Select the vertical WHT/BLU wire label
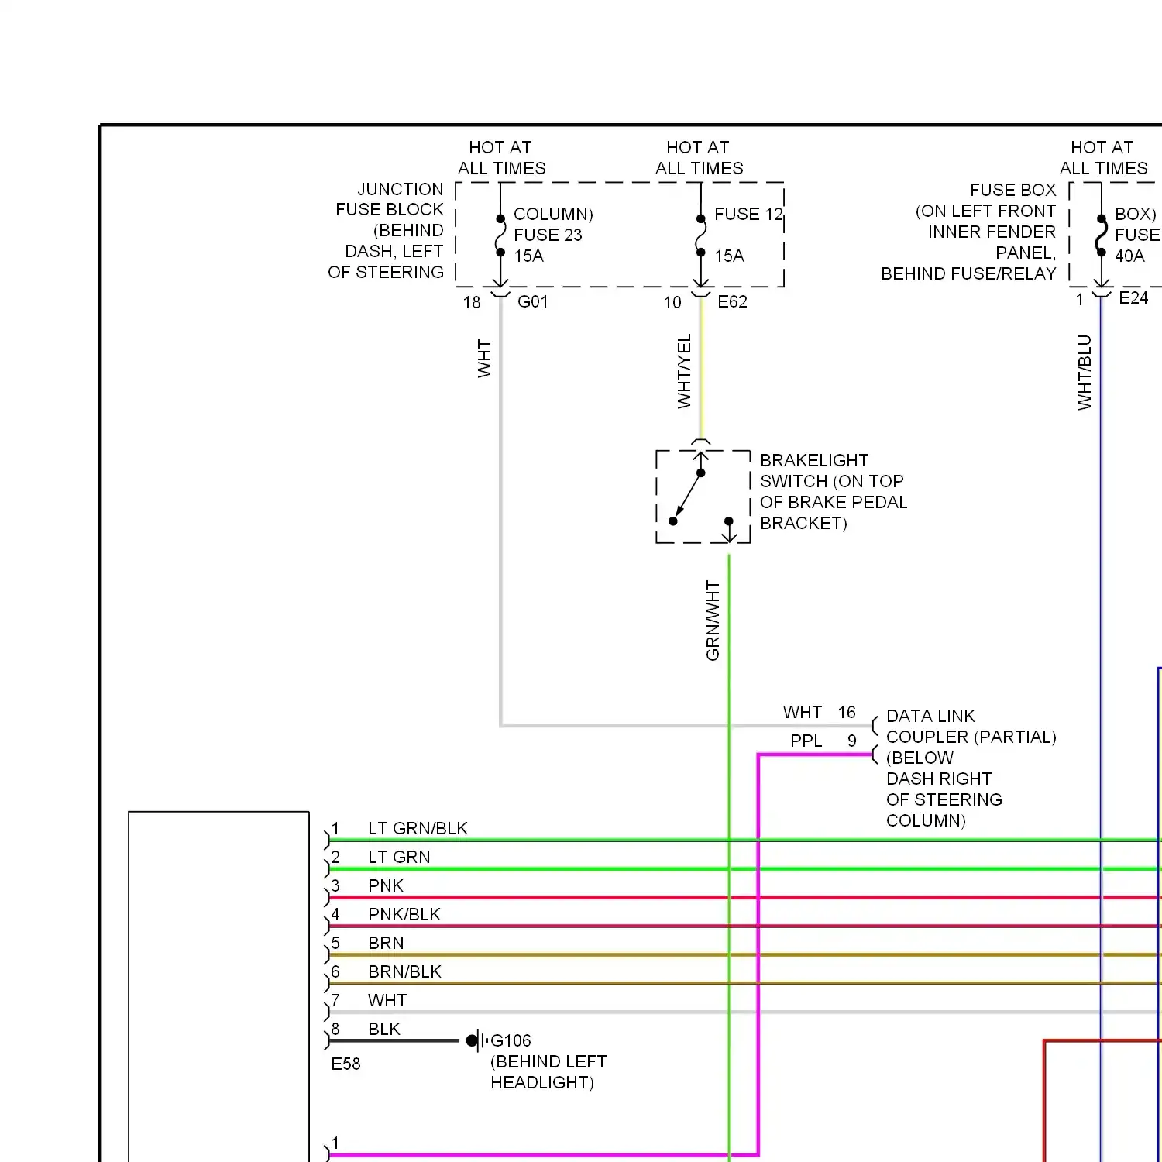1162x1162 pixels. click(x=1085, y=372)
